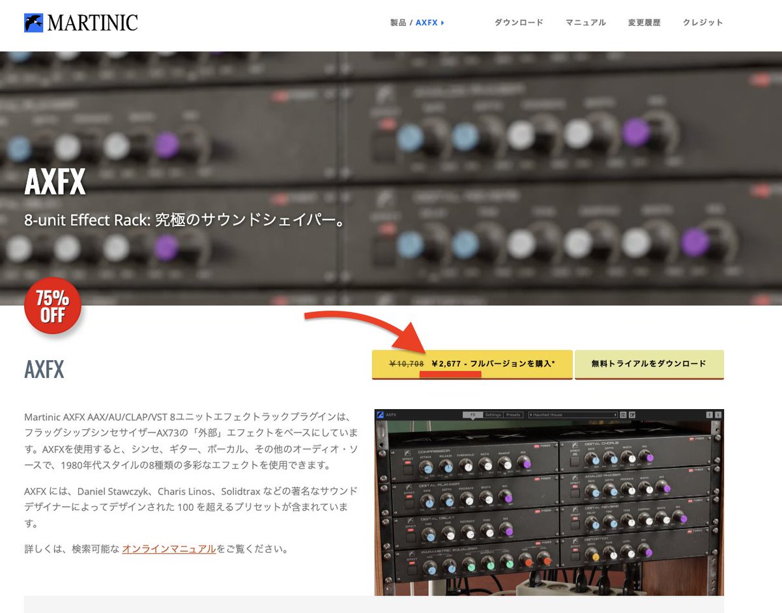This screenshot has width=782, height=613.
Task: Click the Compressor purple MIX knob
Action: coord(524,463)
